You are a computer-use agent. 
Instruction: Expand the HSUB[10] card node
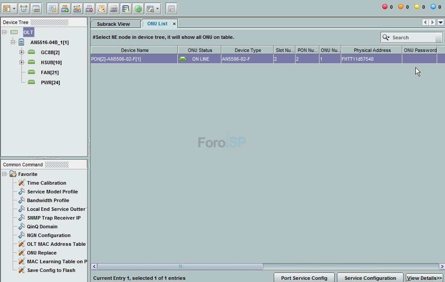pyautogui.click(x=21, y=62)
